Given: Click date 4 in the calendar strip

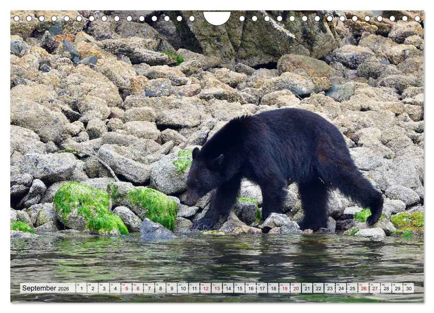Looking at the screenshot, I should click(115, 288).
